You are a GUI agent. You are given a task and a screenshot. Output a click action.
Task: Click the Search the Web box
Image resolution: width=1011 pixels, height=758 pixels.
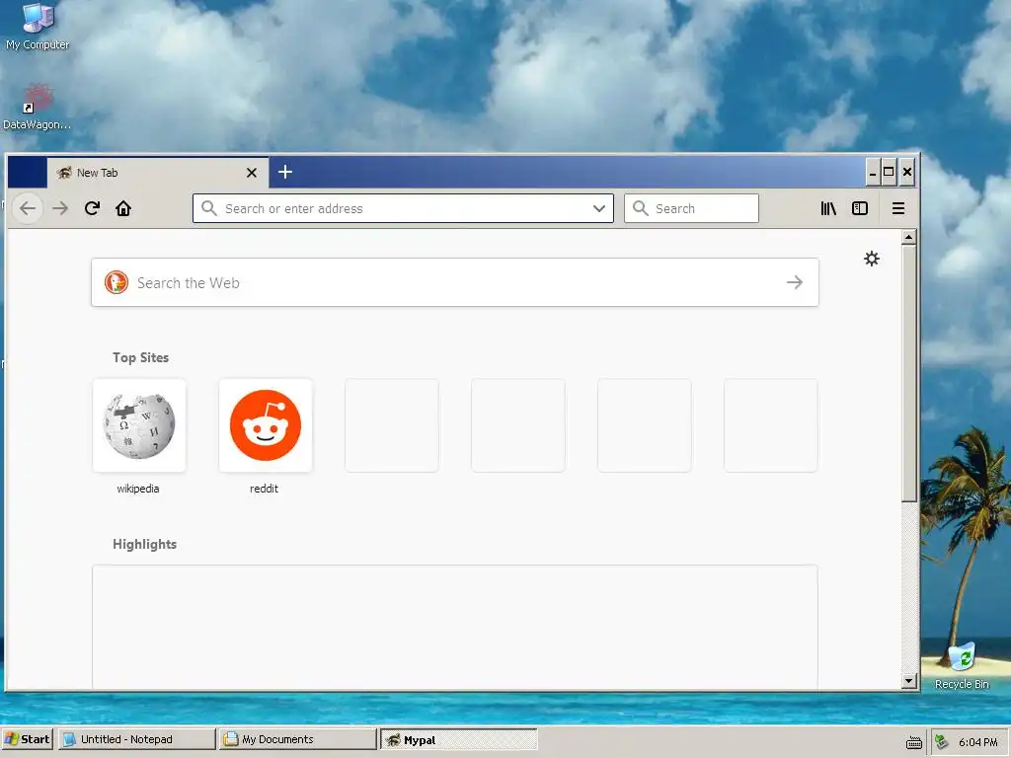click(454, 282)
